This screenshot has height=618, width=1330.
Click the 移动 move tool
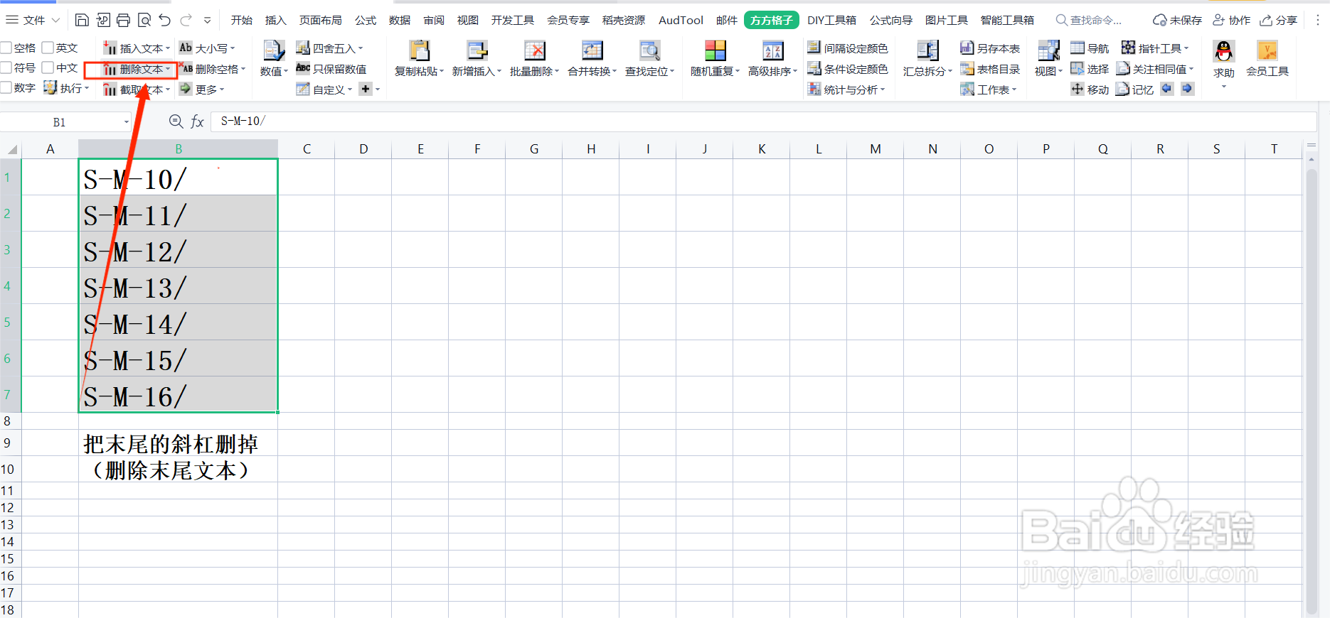coord(1090,89)
